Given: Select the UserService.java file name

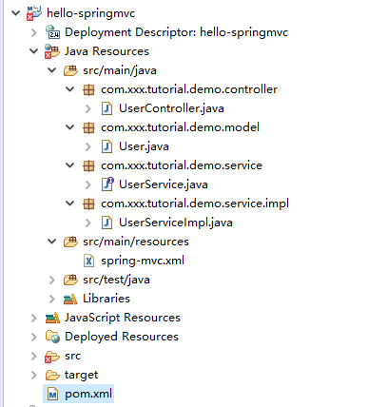Looking at the screenshot, I should click(x=164, y=184).
